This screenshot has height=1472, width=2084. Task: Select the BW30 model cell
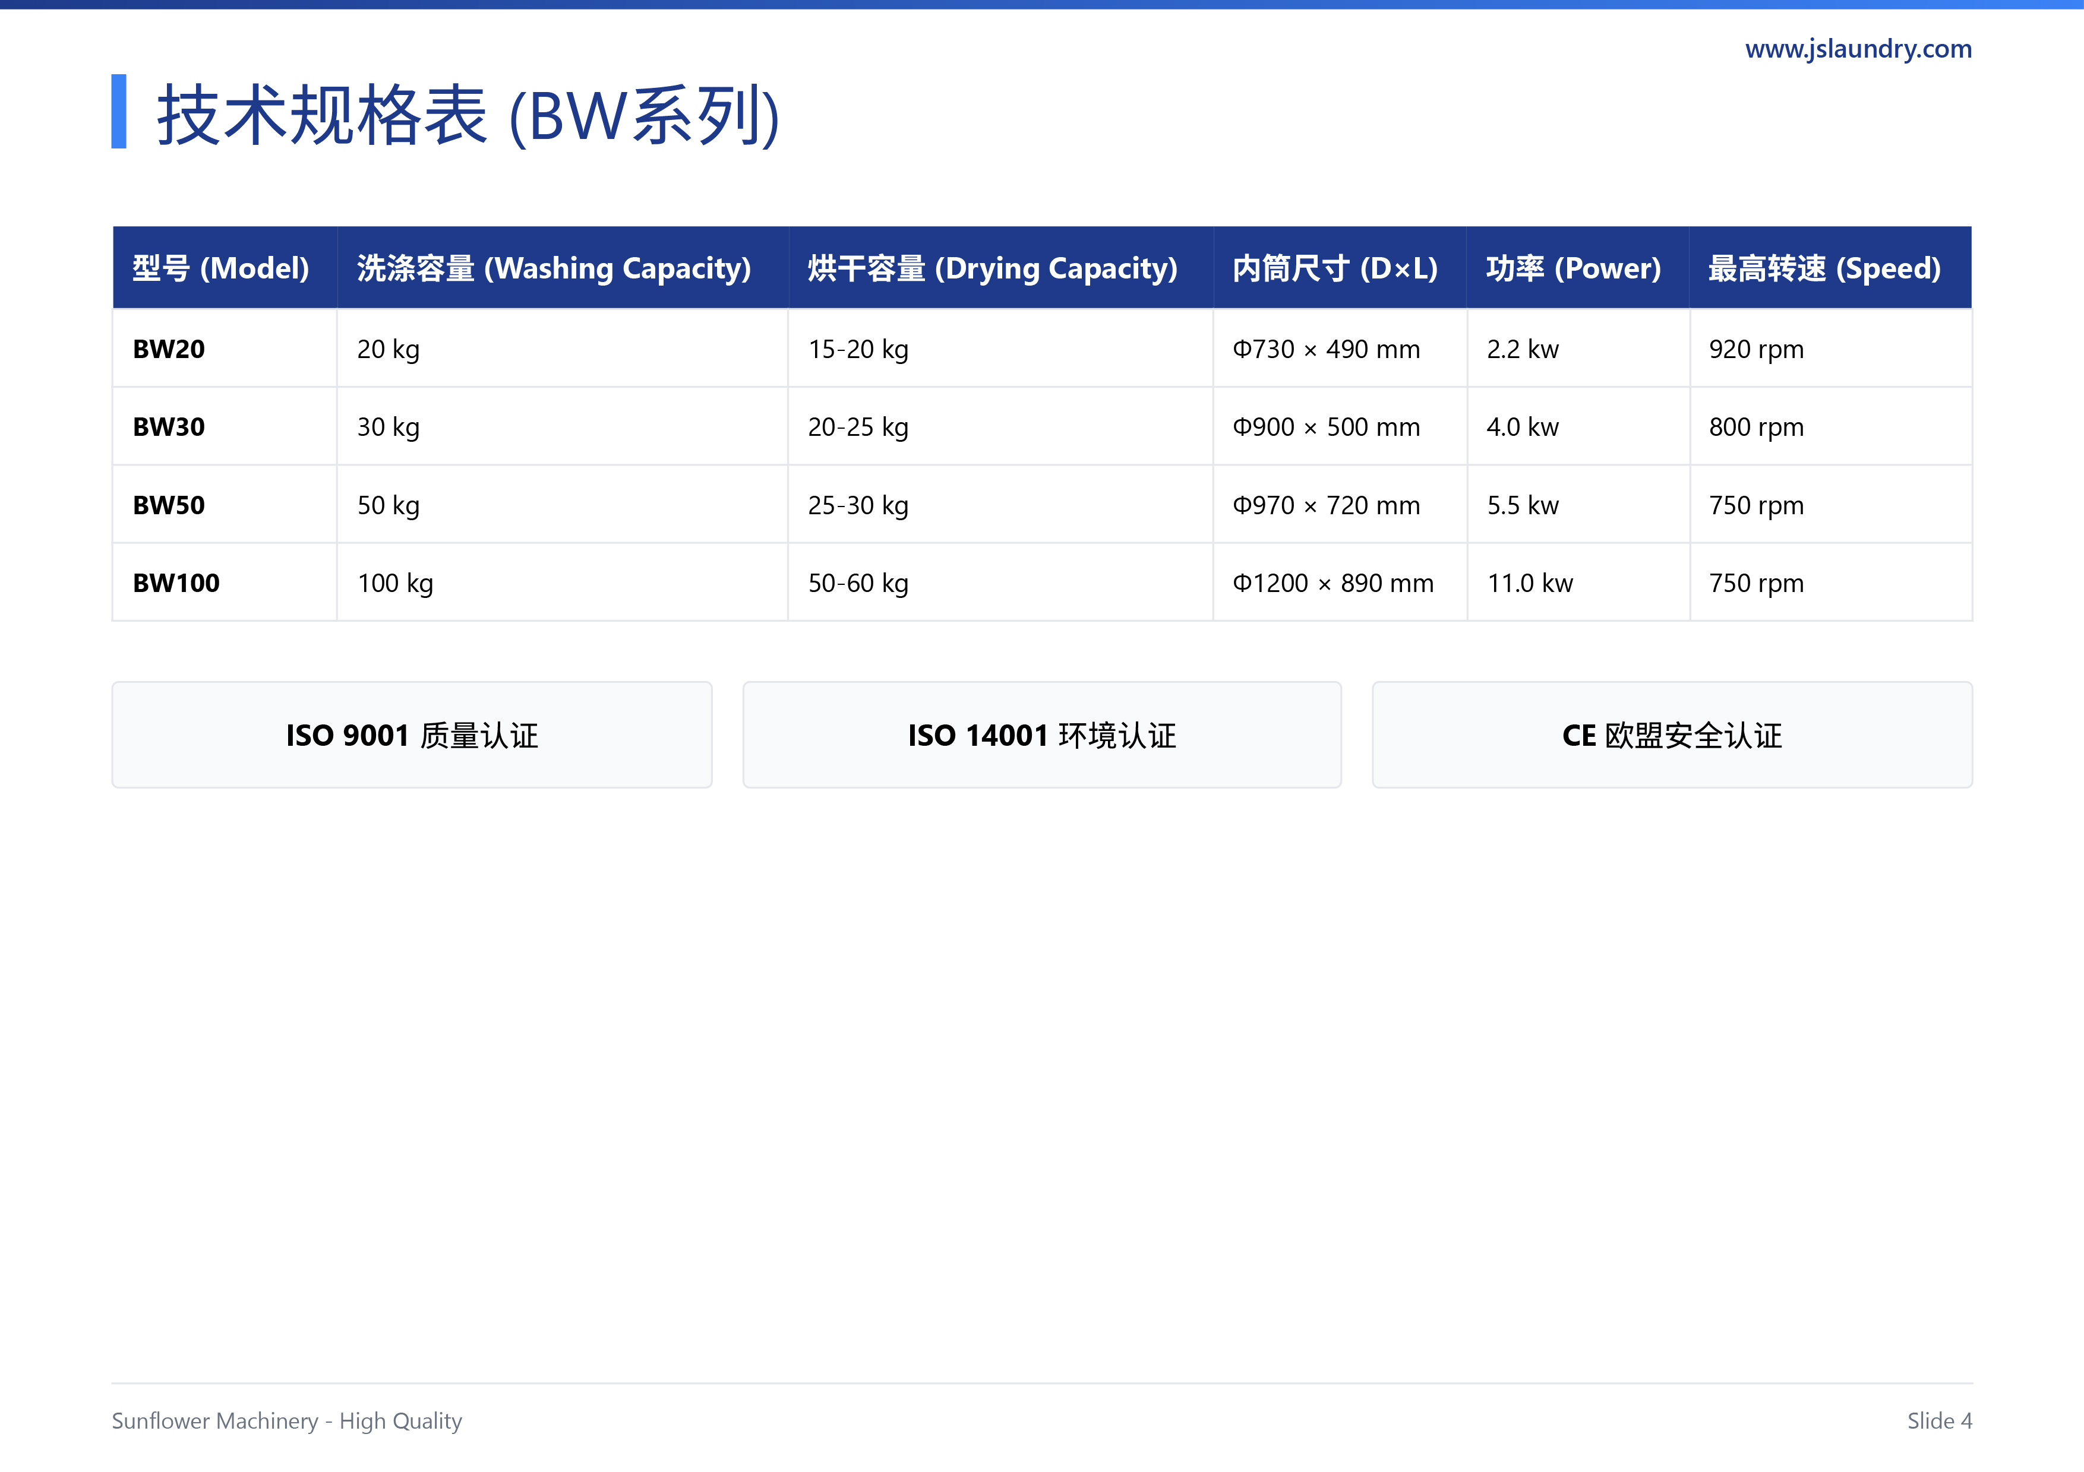tap(224, 426)
